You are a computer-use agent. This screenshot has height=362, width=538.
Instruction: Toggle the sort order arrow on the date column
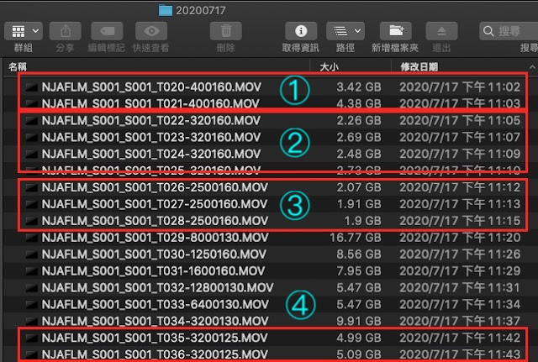[532, 67]
